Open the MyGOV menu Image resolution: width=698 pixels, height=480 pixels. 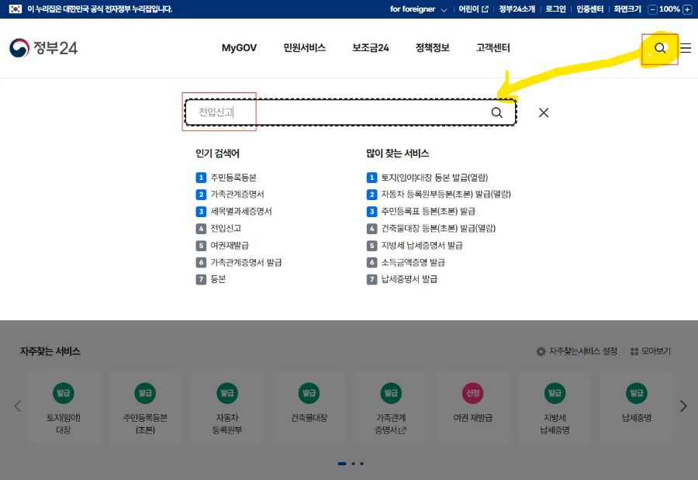238,48
